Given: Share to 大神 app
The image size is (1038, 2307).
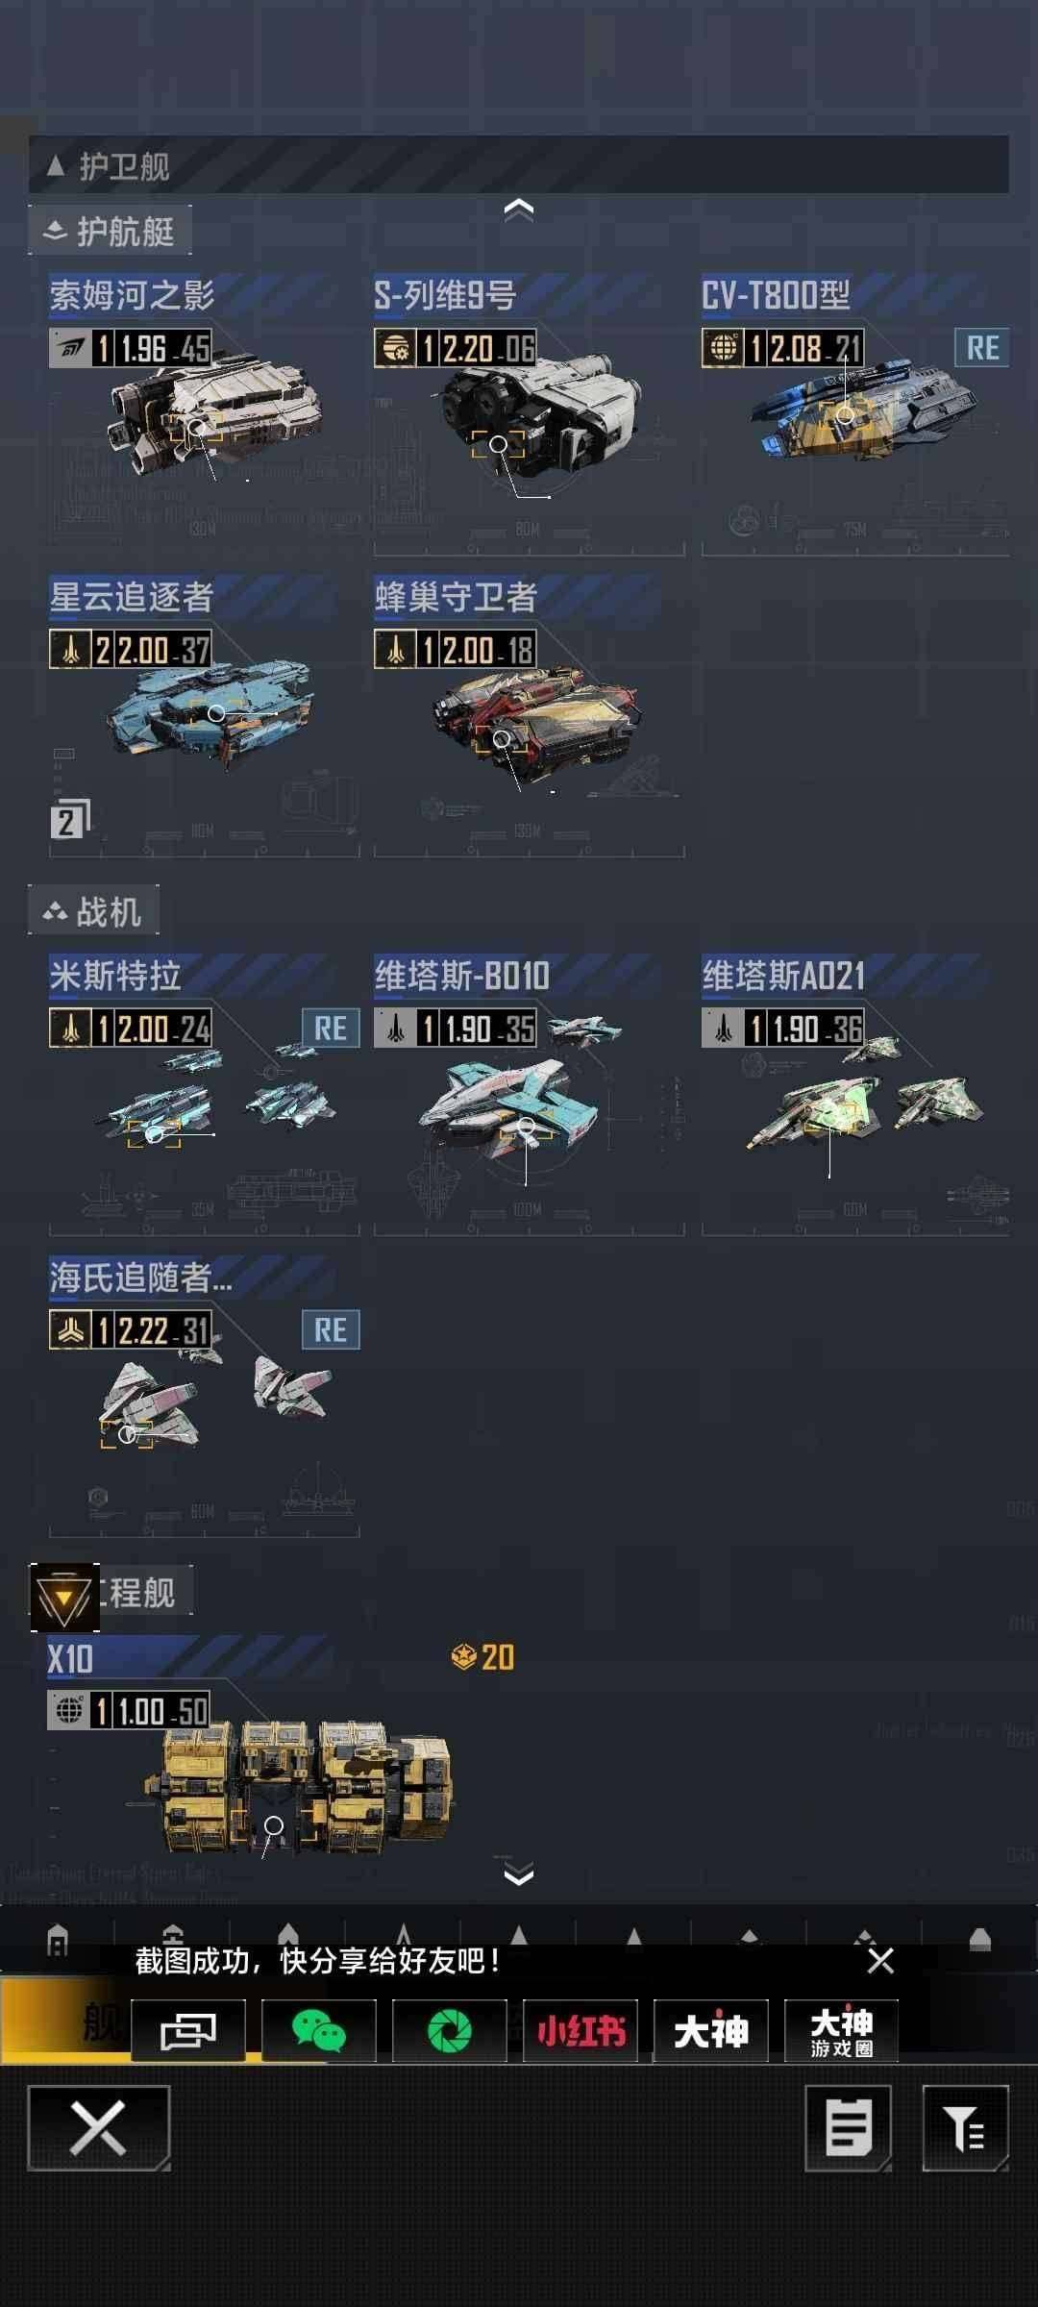Looking at the screenshot, I should coord(711,2031).
